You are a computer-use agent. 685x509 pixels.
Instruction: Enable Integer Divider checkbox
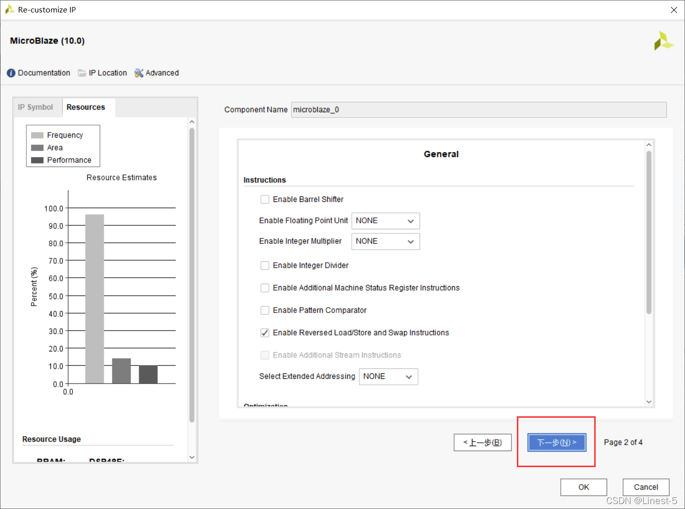click(265, 266)
